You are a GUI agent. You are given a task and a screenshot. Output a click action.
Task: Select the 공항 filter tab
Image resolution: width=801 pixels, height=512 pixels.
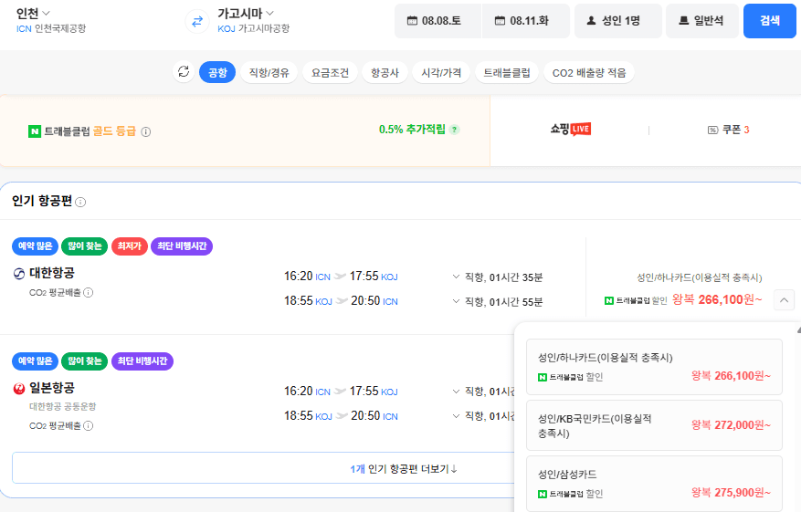click(x=217, y=72)
